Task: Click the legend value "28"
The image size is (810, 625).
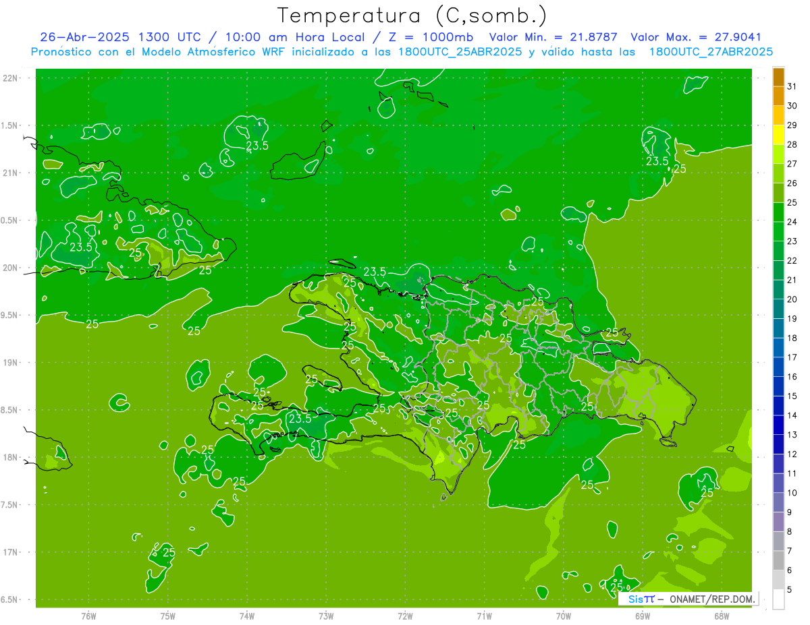Action: [792, 144]
